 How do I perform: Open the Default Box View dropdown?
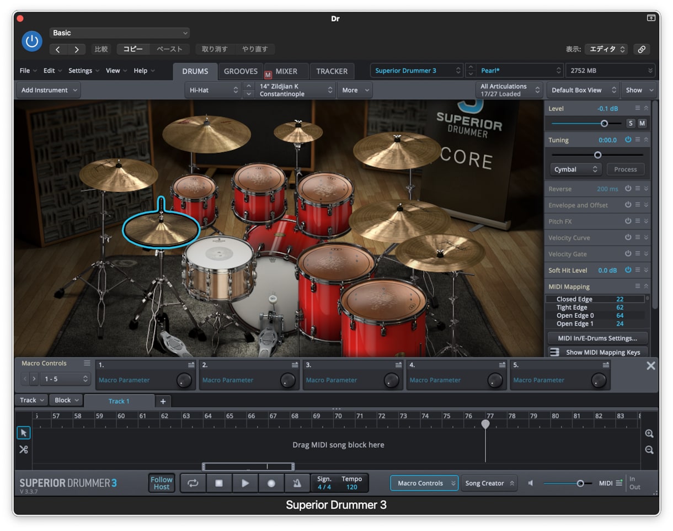click(x=583, y=90)
